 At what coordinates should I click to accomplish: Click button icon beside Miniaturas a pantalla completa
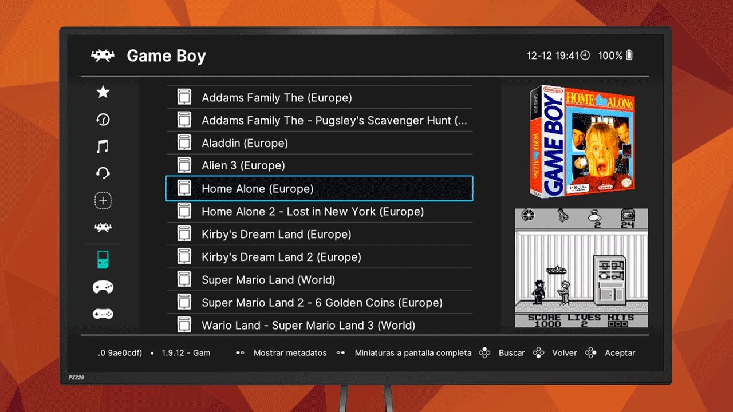(x=341, y=353)
